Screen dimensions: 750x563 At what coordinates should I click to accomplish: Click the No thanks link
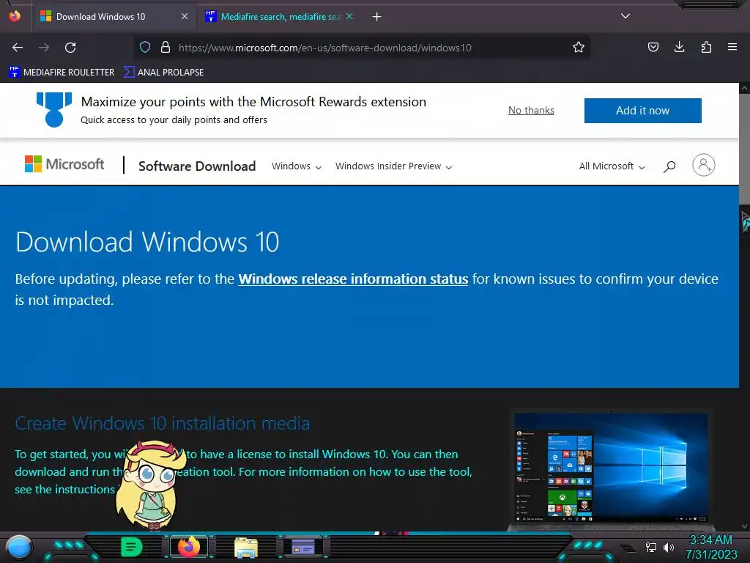pos(531,110)
